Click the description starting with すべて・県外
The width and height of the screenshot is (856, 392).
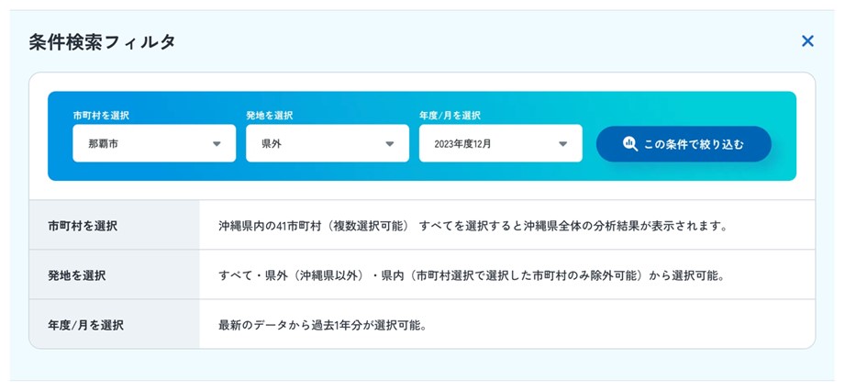pyautogui.click(x=471, y=274)
